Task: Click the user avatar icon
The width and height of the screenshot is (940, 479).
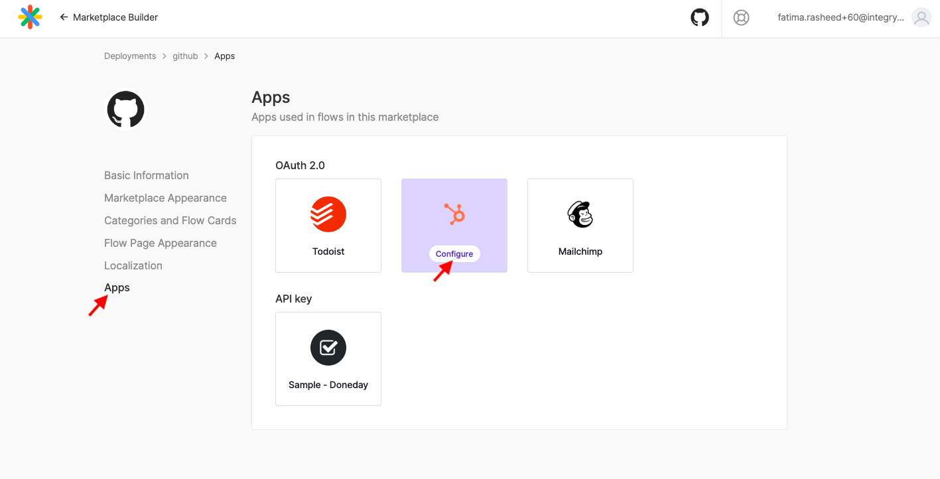Action: pyautogui.click(x=921, y=18)
